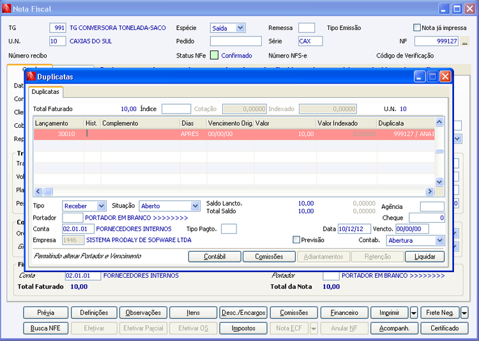Viewport: 479px width, 341px height.
Task: Select the Duplicatas tab in the dialog
Action: coord(46,93)
